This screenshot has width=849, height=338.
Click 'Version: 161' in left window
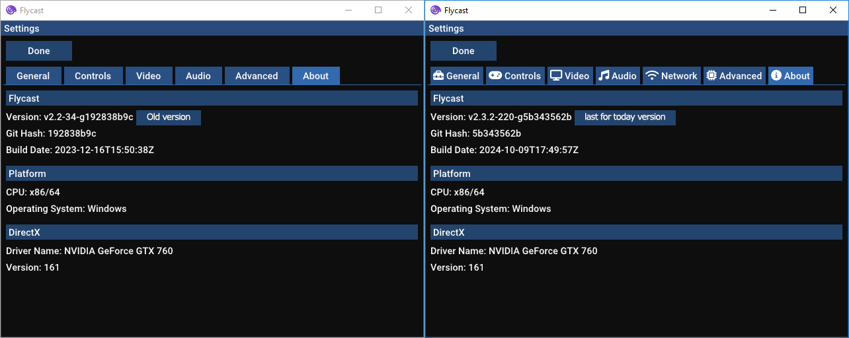click(x=33, y=267)
